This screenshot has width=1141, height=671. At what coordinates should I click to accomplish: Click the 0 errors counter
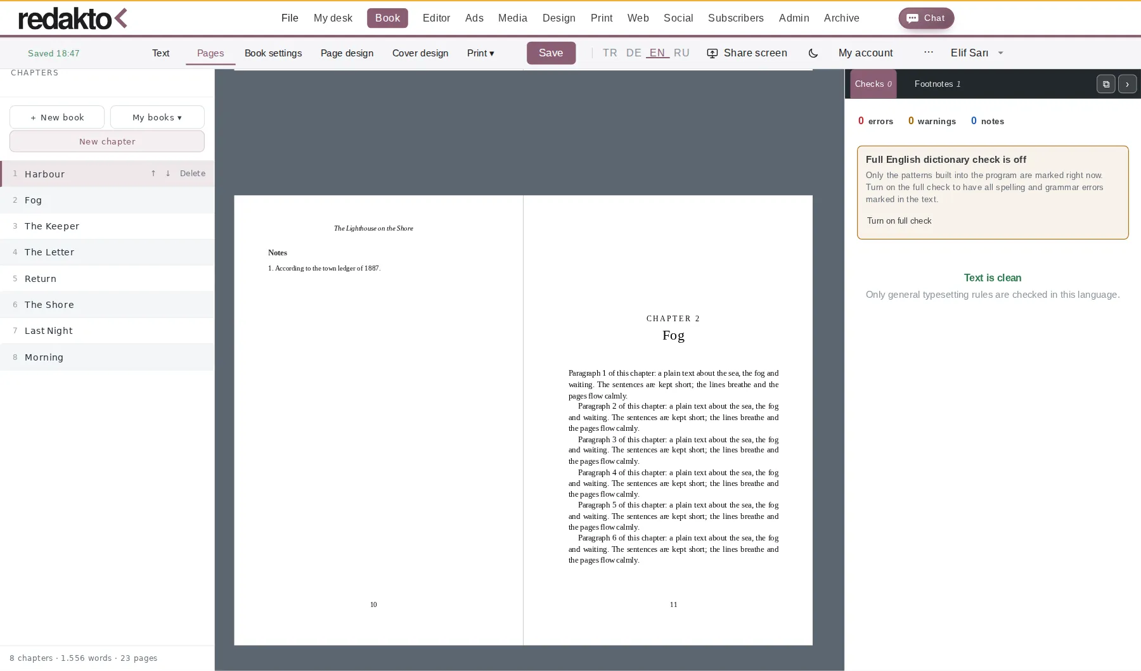click(x=875, y=121)
